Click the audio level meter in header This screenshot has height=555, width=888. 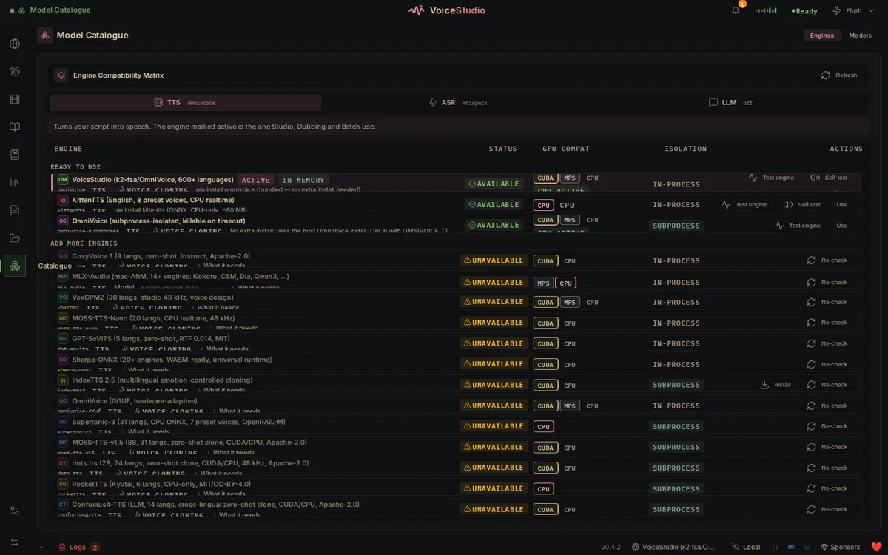pyautogui.click(x=766, y=10)
